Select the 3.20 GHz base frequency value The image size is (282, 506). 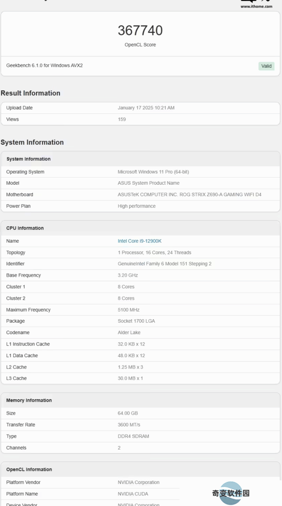(x=128, y=275)
